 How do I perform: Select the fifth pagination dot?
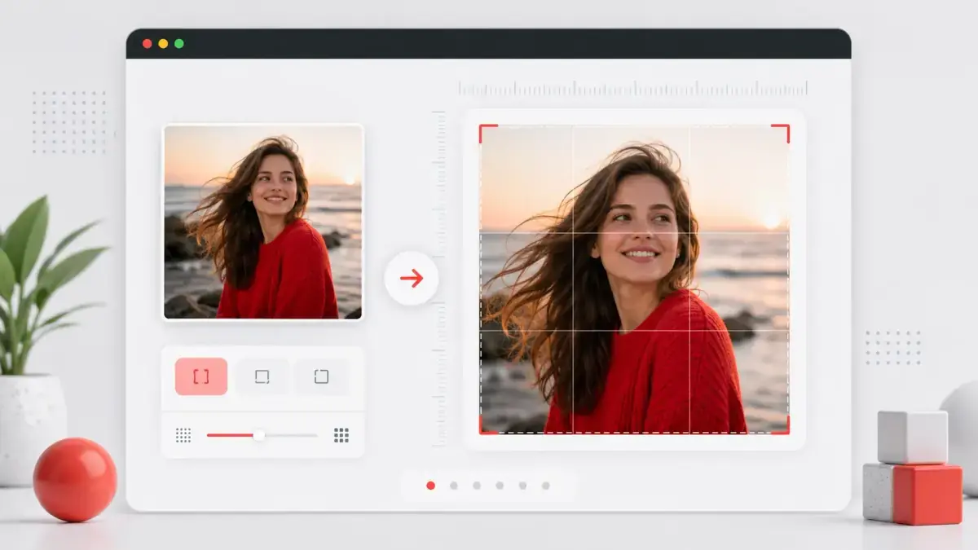[x=522, y=486]
